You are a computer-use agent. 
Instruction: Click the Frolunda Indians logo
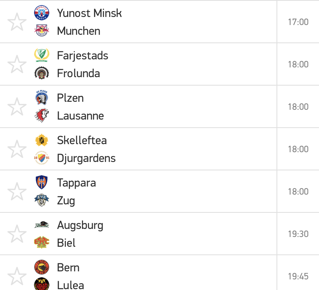pyautogui.click(x=42, y=73)
